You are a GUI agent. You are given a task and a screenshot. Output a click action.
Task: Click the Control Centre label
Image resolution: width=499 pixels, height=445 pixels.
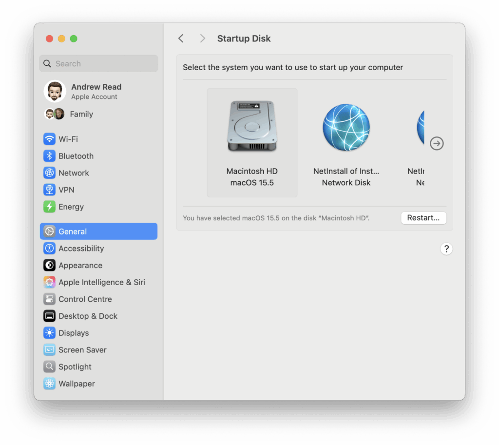pos(85,299)
